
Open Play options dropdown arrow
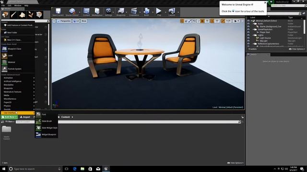click(x=165, y=12)
